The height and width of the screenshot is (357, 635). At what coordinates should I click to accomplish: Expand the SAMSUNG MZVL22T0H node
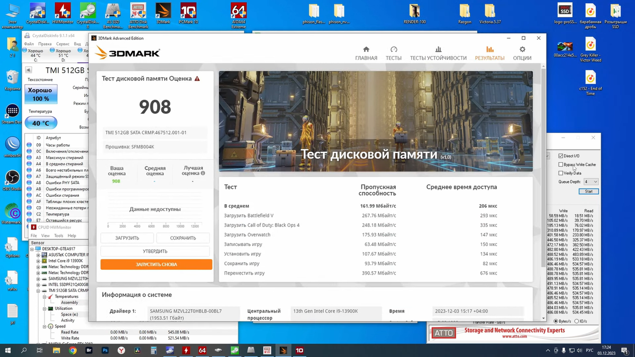click(38, 278)
